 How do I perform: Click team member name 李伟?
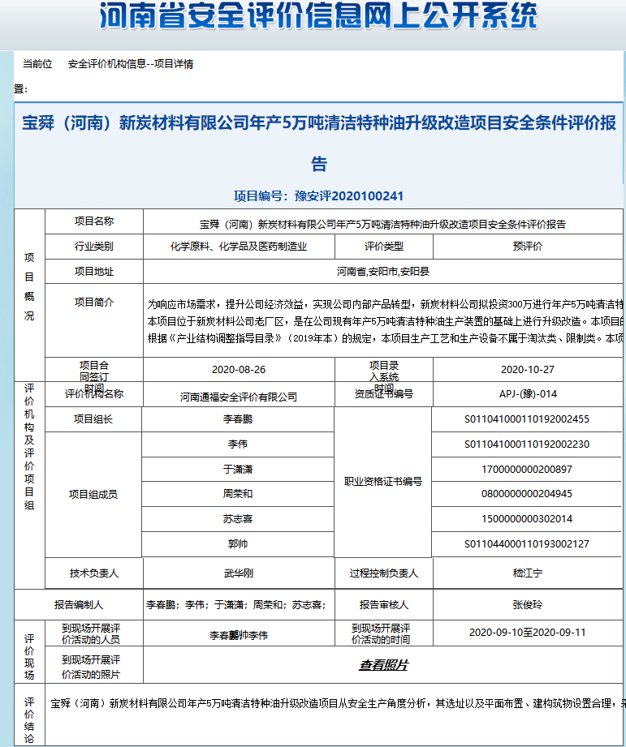[237, 444]
